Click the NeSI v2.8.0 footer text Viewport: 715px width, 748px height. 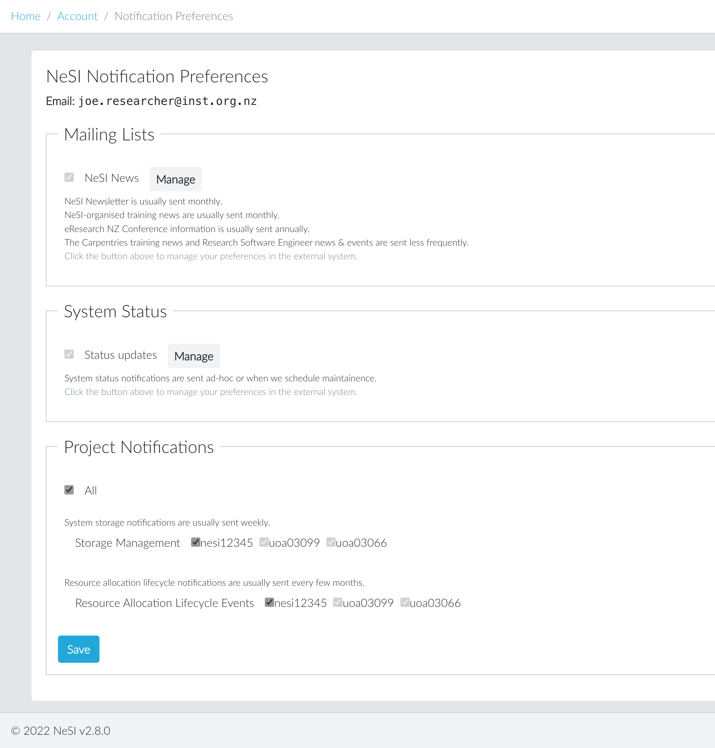coord(61,730)
